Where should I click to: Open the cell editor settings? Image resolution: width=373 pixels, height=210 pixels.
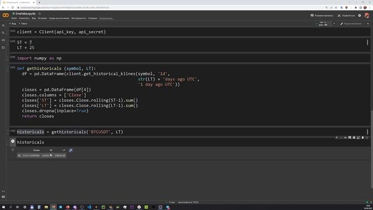click(354, 138)
